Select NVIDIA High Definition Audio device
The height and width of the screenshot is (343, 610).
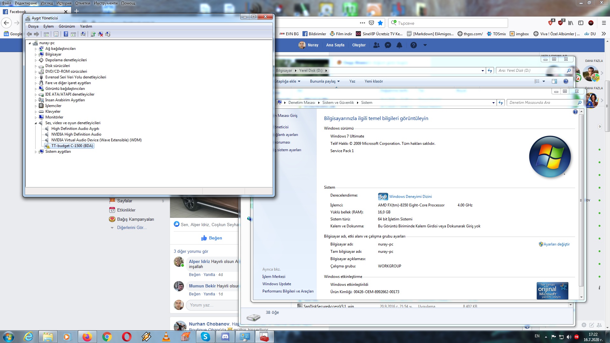point(76,134)
